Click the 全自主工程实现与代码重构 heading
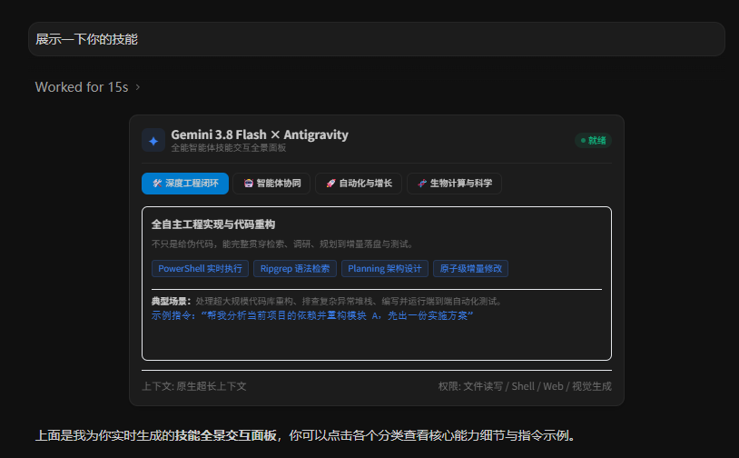 213,224
